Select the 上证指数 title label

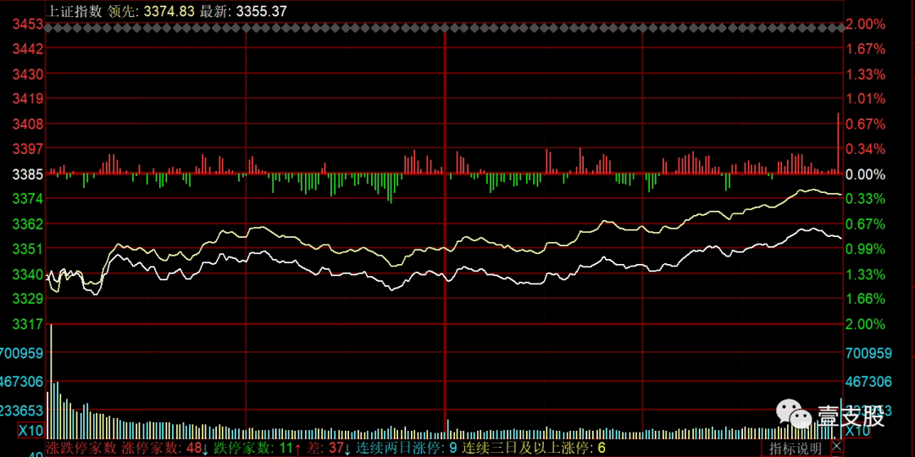[x=74, y=11]
